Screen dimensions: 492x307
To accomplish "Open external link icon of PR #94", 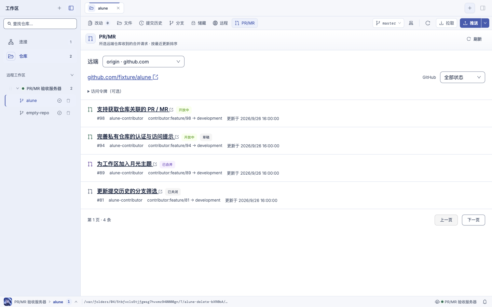I will pyautogui.click(x=177, y=137).
